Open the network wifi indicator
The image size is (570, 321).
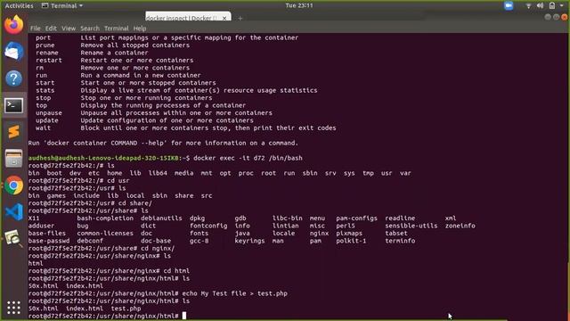click(x=528, y=5)
